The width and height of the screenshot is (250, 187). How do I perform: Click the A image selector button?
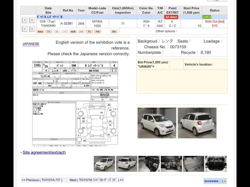(25, 20)
